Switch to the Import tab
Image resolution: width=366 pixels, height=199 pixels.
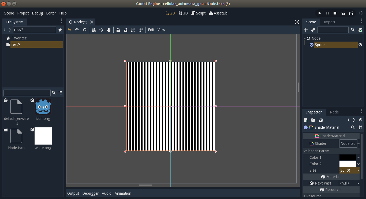(329, 22)
